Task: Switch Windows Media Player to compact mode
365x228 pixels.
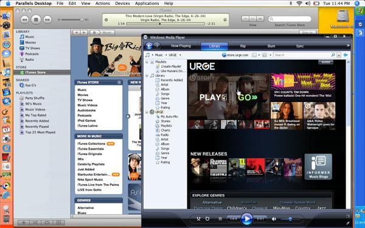Action: click(x=348, y=223)
